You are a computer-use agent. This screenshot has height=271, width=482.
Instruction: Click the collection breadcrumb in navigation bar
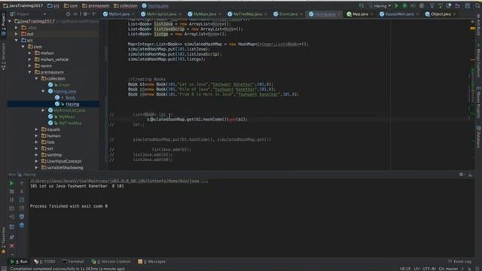click(126, 6)
